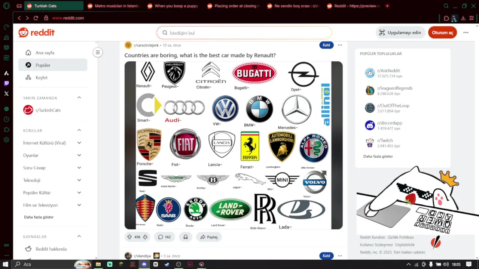Switch to Reddit preview tab

[353, 6]
